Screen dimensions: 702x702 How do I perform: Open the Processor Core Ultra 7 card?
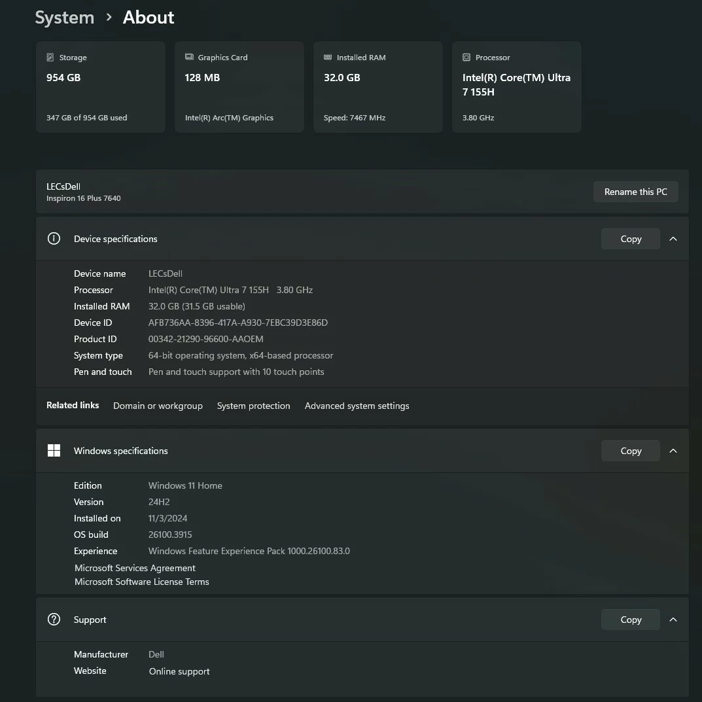[x=517, y=87]
